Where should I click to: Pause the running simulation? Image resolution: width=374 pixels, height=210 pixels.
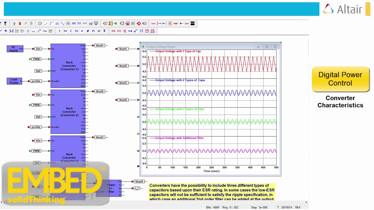20,23
